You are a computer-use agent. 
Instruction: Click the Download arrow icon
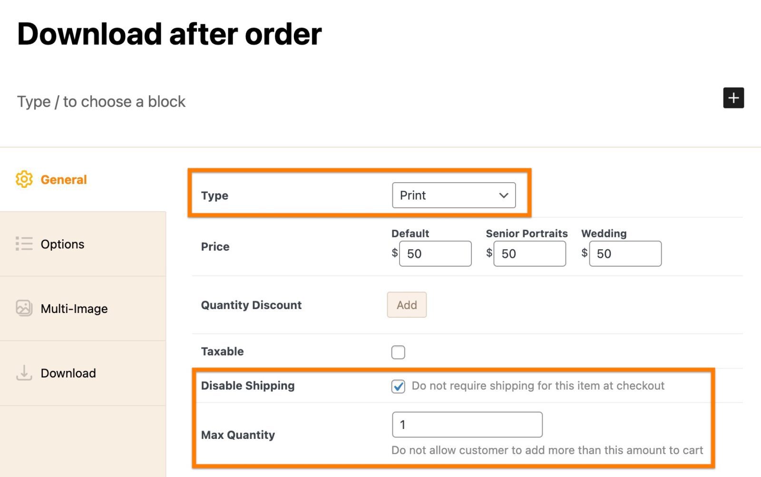tap(24, 373)
